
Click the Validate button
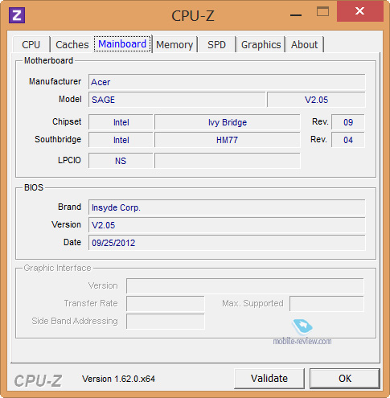269,379
